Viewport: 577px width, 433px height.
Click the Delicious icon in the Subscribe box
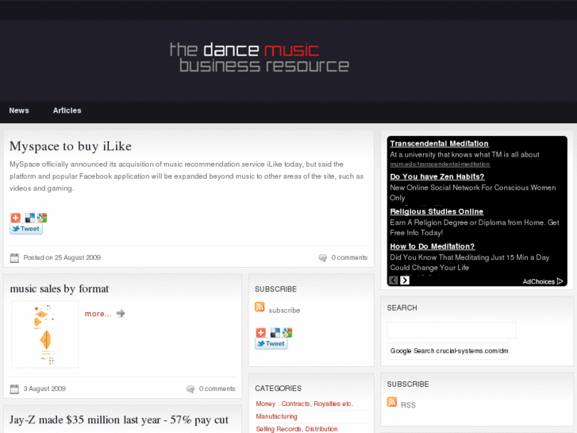[x=275, y=333]
